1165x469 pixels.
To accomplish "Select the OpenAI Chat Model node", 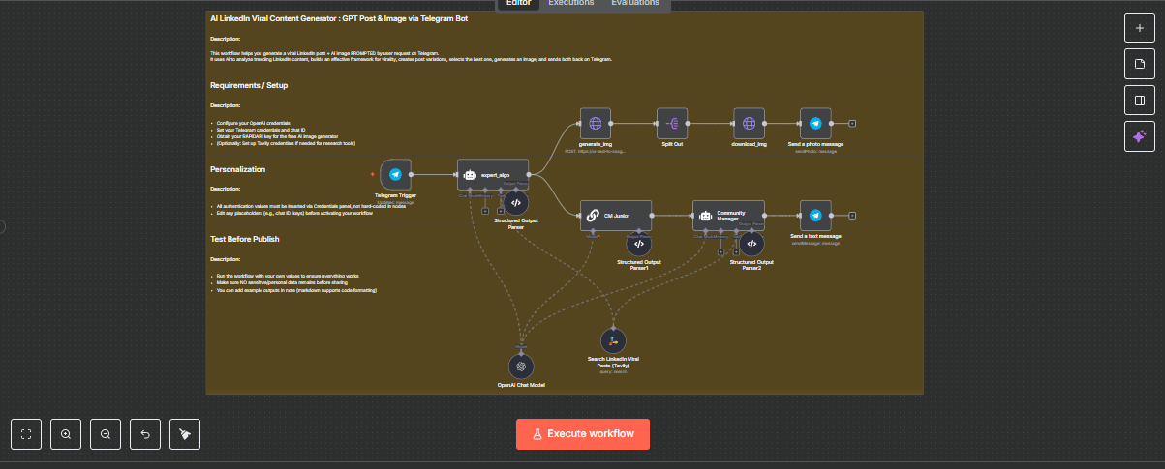I will point(521,366).
